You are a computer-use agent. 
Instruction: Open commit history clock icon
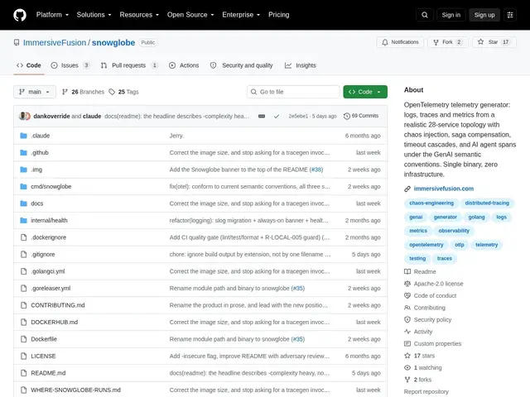click(347, 116)
